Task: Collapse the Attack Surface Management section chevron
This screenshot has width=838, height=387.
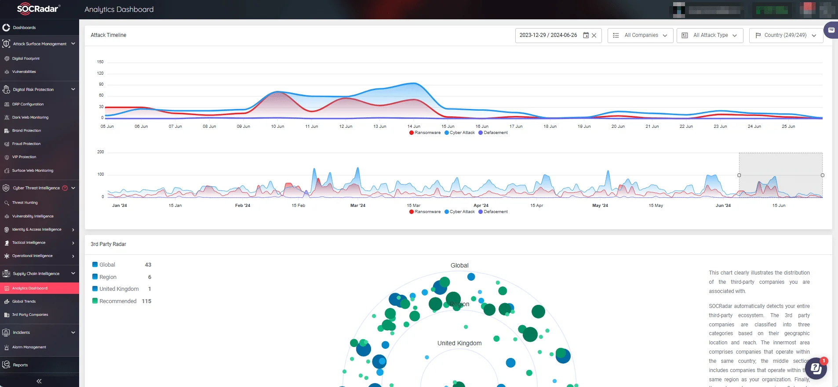Action: pyautogui.click(x=73, y=44)
